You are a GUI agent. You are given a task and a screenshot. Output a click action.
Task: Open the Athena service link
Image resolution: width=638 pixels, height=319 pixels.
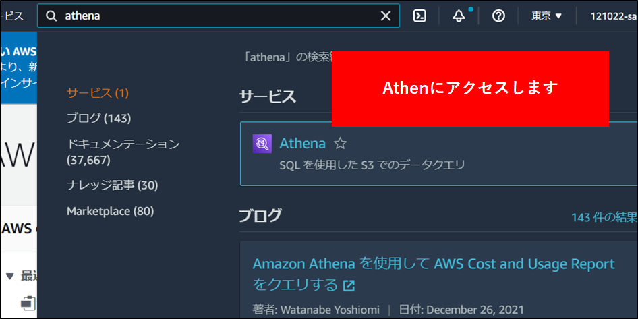coord(302,144)
